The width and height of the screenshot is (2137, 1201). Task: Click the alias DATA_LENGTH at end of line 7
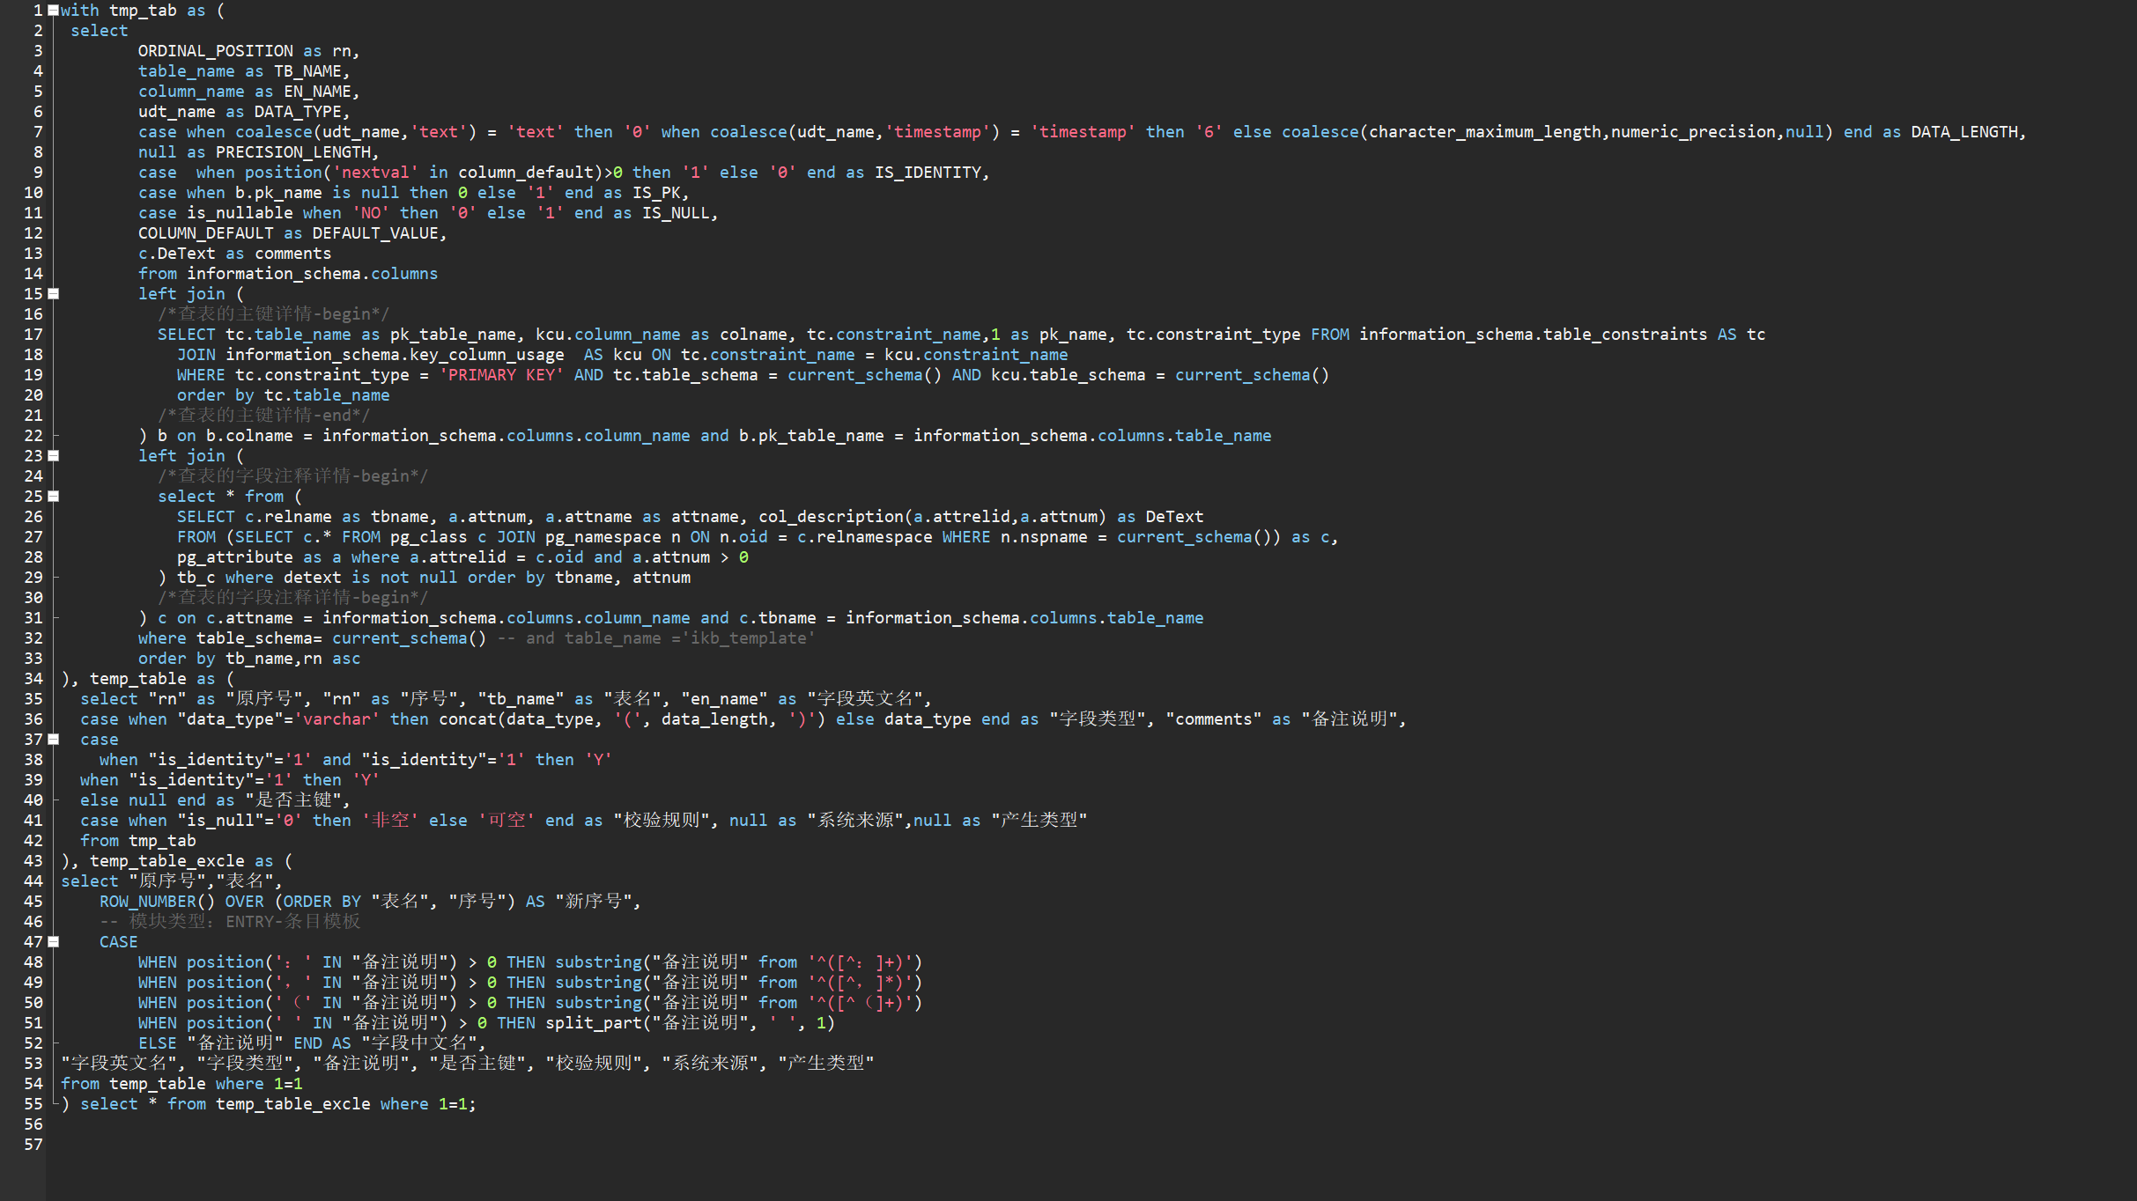(x=1964, y=132)
